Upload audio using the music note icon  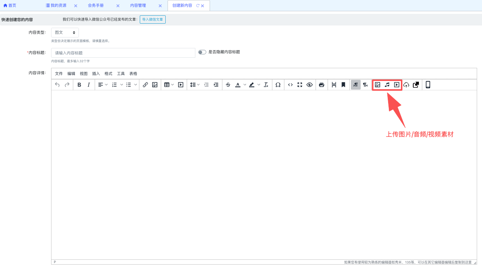387,85
